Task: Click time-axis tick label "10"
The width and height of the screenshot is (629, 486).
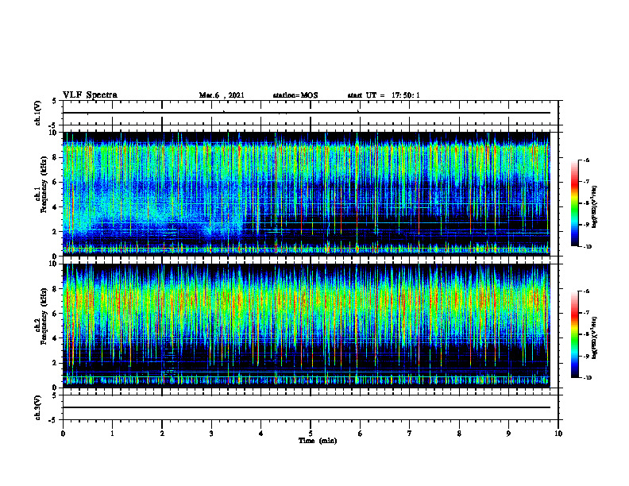Action: 558,434
